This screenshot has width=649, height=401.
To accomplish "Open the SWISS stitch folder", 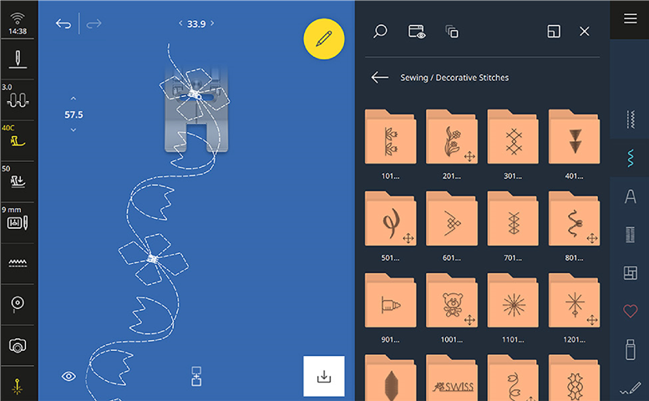I will (452, 378).
